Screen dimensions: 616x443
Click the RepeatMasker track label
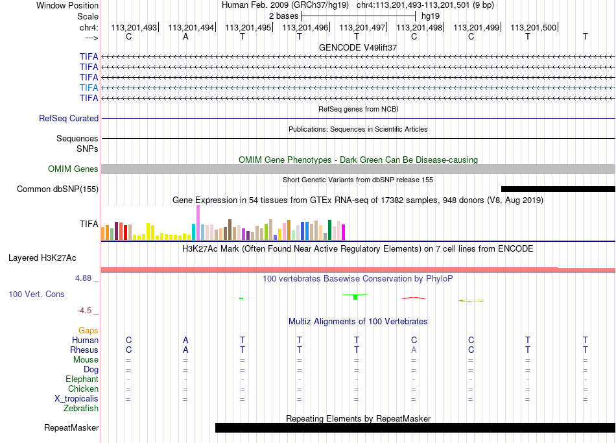tap(71, 427)
